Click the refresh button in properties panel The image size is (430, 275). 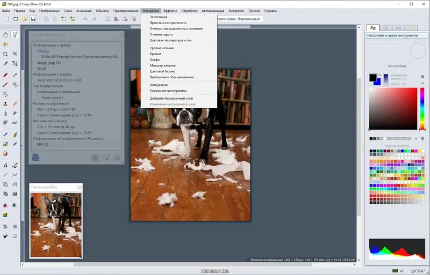tap(117, 158)
